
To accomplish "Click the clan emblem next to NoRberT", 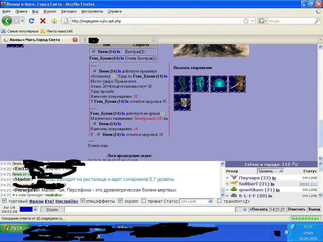I will pos(234,183).
